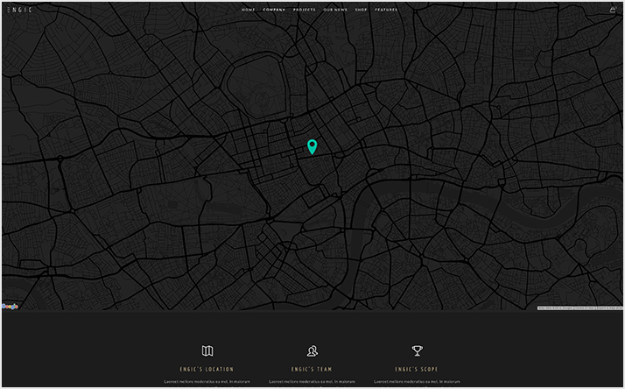Click the teal map location pin
This screenshot has width=625, height=389.
pyautogui.click(x=312, y=146)
